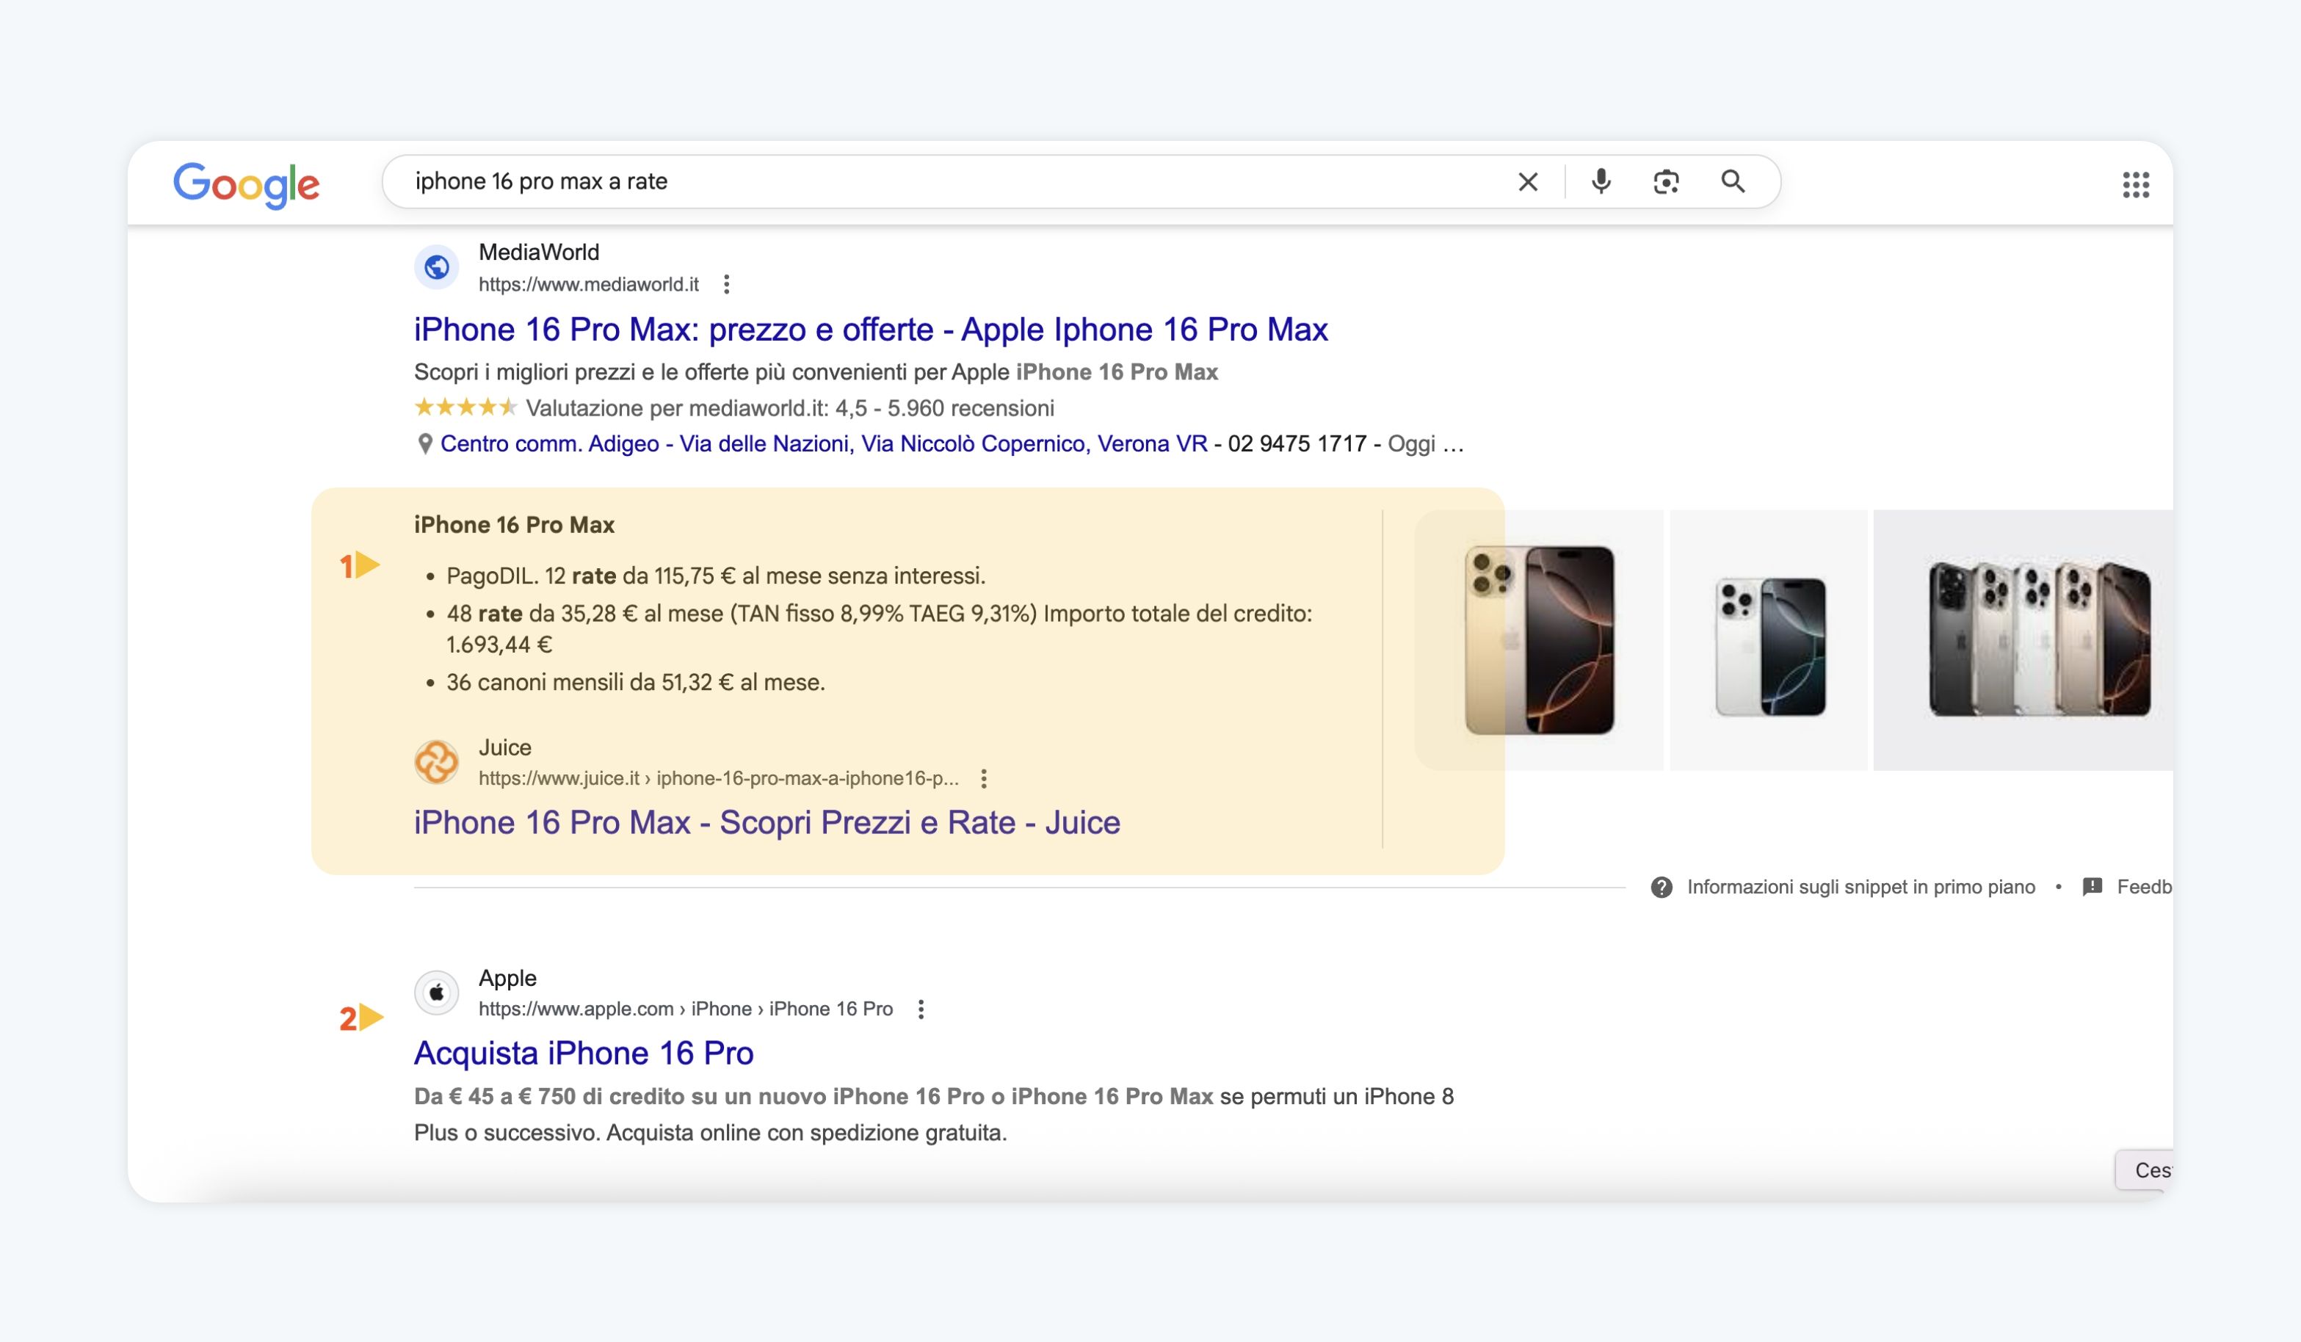Click the https://www.mediaworld.it URL text
Screen dimensions: 2301x1342
pos(588,285)
